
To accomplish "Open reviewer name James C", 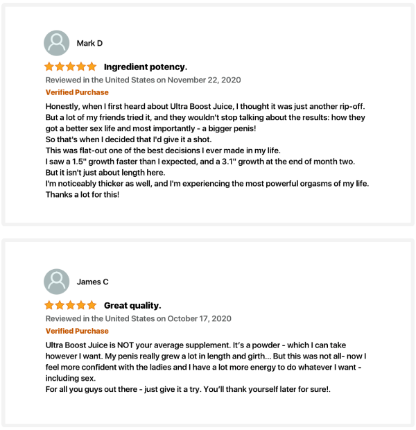I will click(x=93, y=282).
